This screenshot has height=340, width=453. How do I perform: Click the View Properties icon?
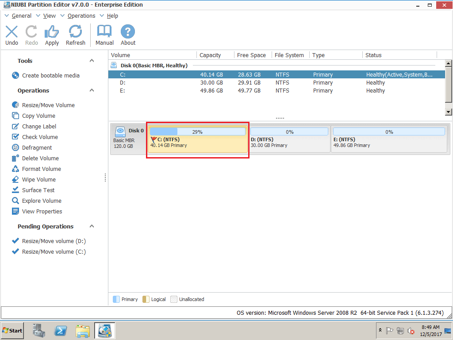point(15,211)
